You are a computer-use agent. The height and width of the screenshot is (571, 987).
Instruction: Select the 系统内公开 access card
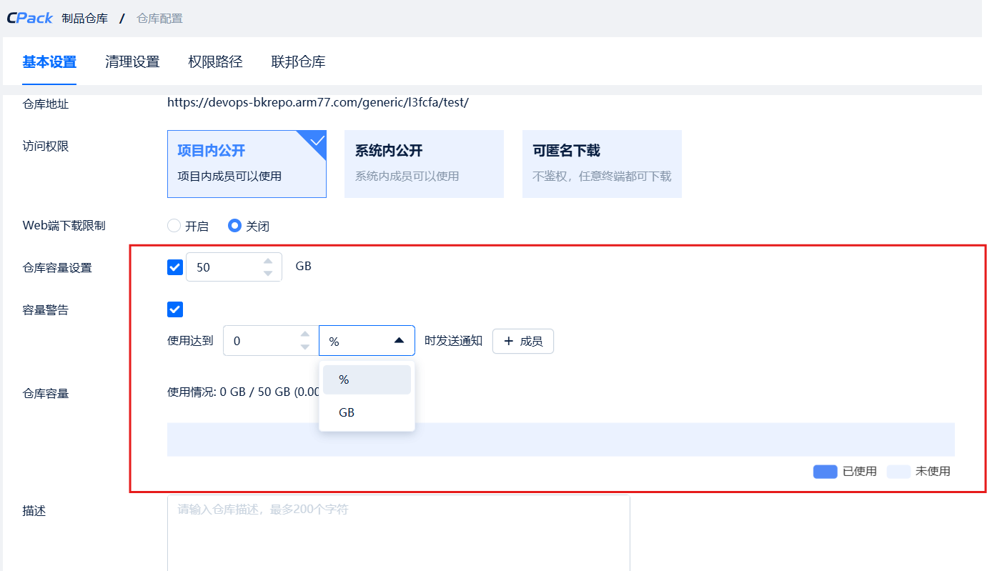pyautogui.click(x=424, y=164)
